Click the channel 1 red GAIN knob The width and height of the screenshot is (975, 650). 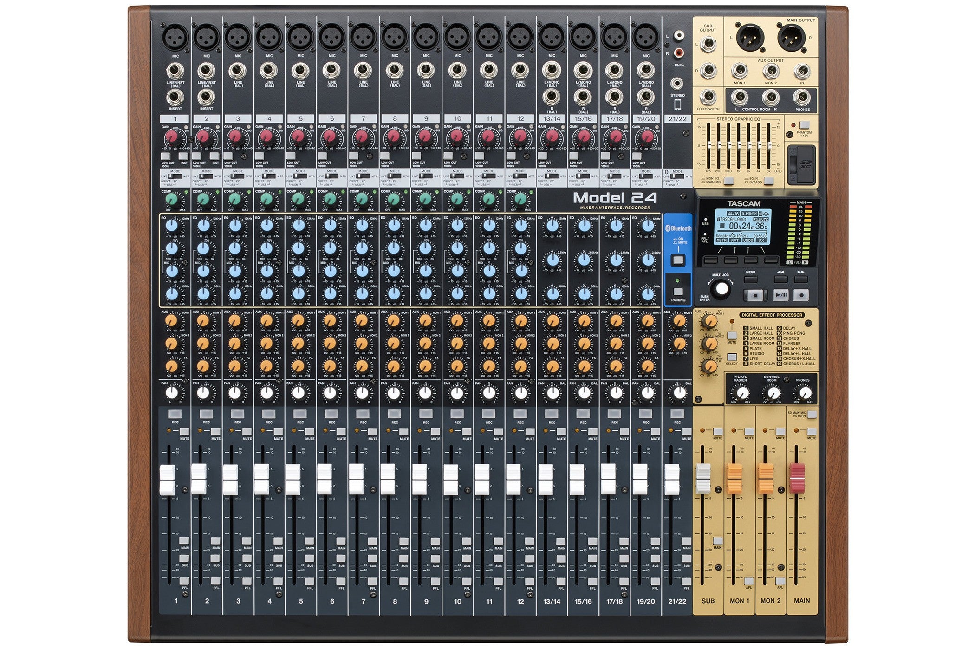tap(172, 137)
